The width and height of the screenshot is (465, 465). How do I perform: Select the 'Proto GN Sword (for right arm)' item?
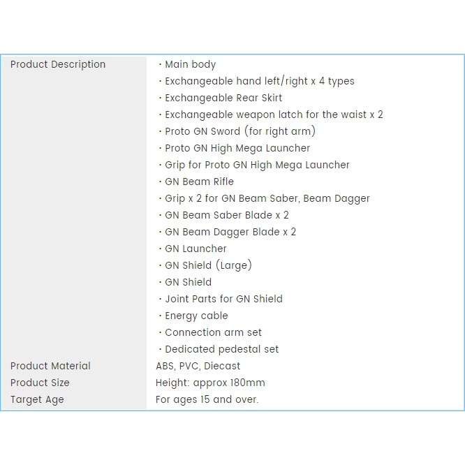240,131
